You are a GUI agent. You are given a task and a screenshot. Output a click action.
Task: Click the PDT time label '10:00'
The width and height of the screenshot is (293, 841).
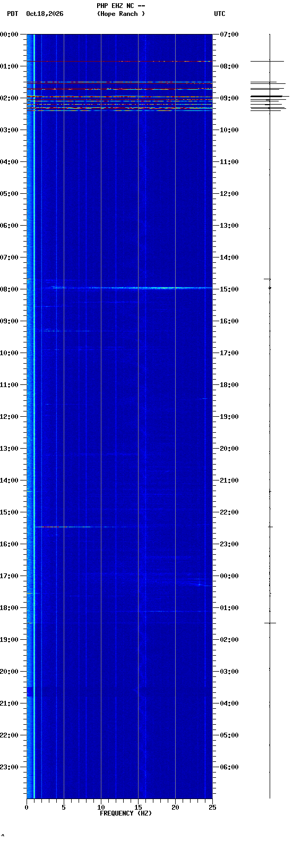tap(10, 353)
